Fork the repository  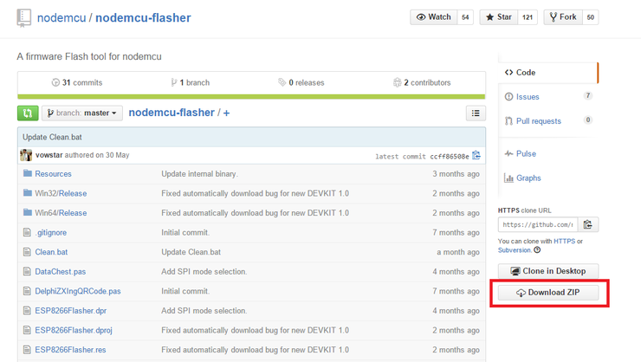[x=563, y=17]
